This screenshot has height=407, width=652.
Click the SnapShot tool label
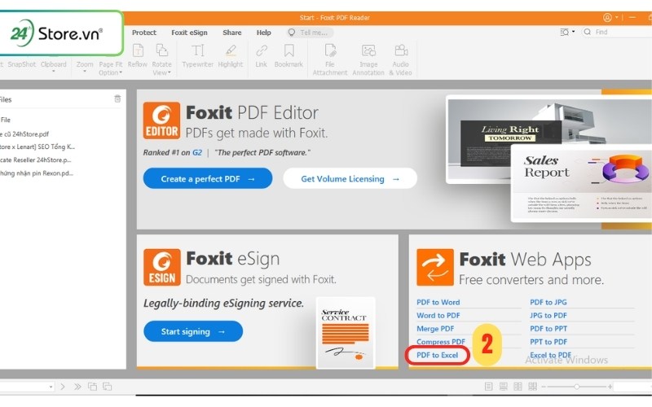pos(22,64)
